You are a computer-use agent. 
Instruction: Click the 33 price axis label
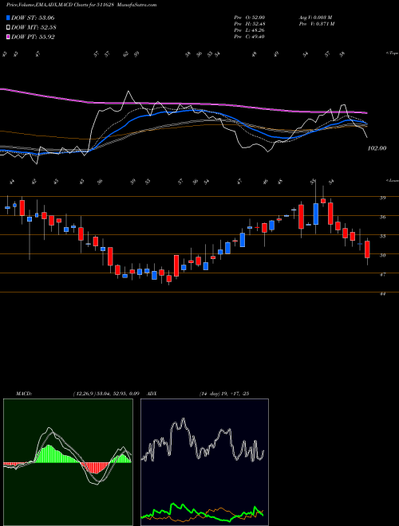pos(382,236)
